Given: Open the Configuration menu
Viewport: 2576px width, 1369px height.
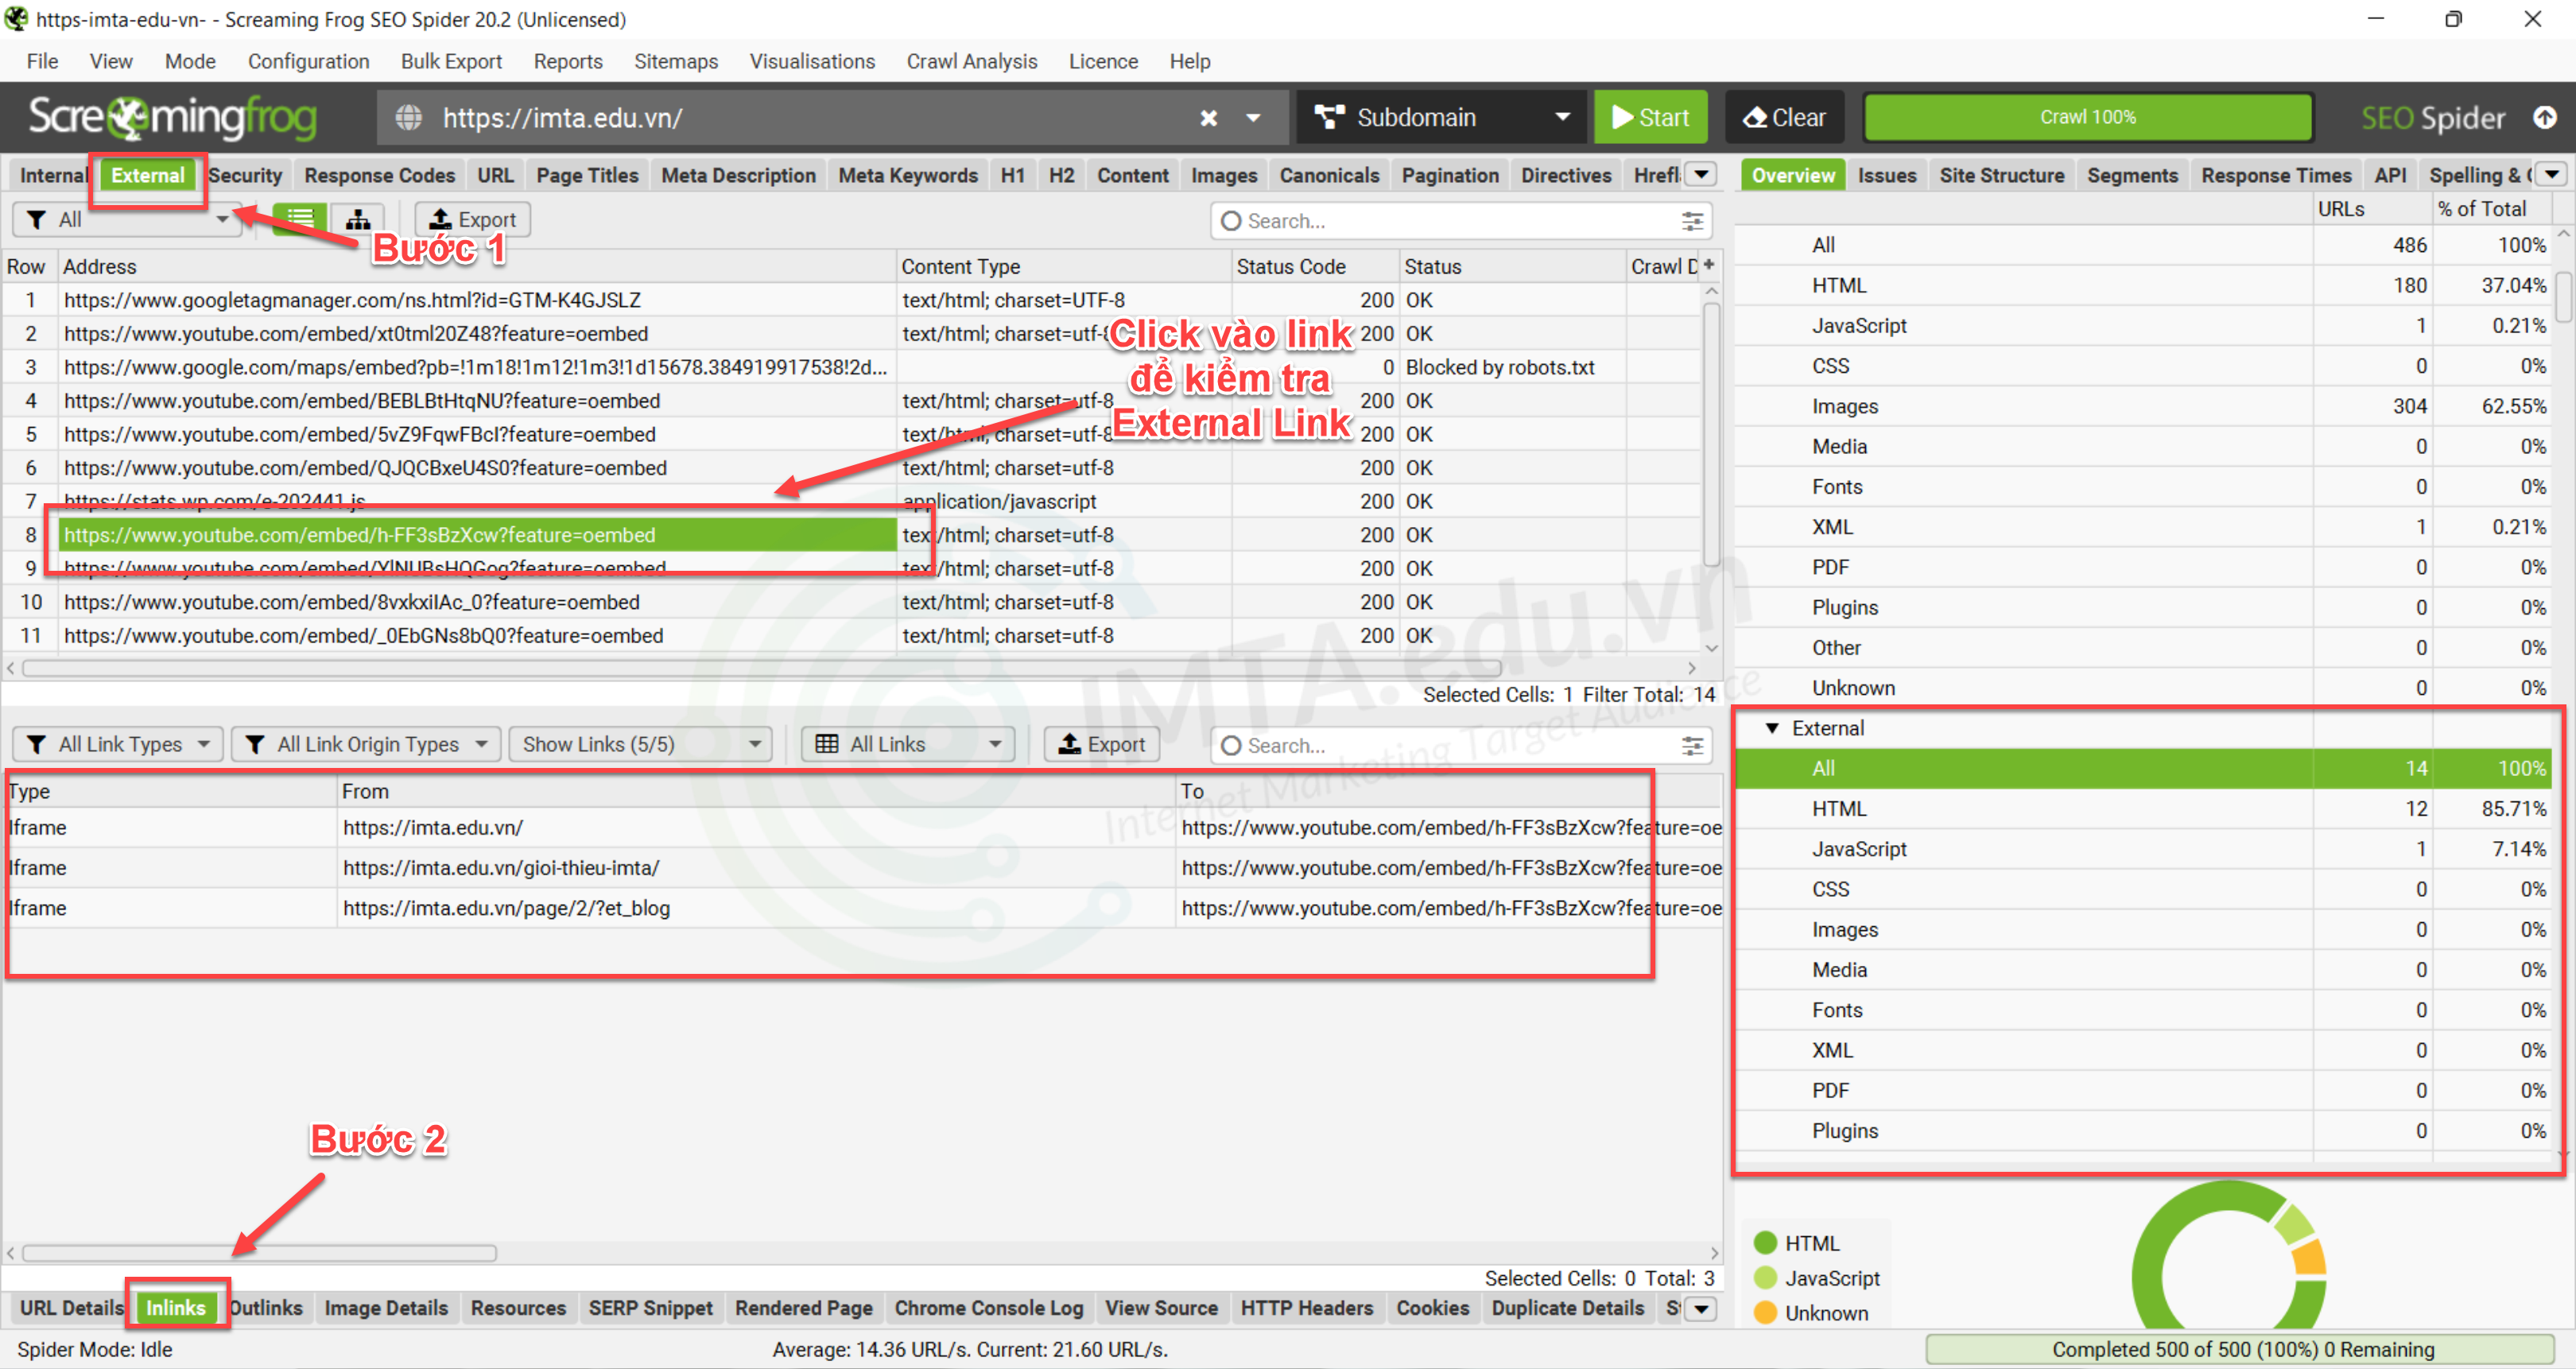Looking at the screenshot, I should [308, 61].
